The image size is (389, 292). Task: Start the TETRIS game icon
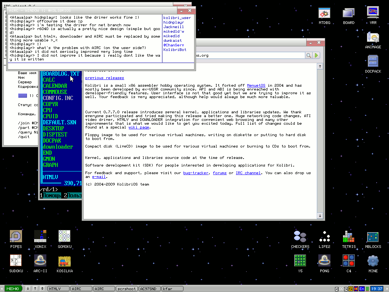click(348, 238)
